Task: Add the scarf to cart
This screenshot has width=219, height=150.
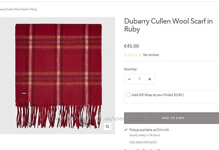Action: 172,118
